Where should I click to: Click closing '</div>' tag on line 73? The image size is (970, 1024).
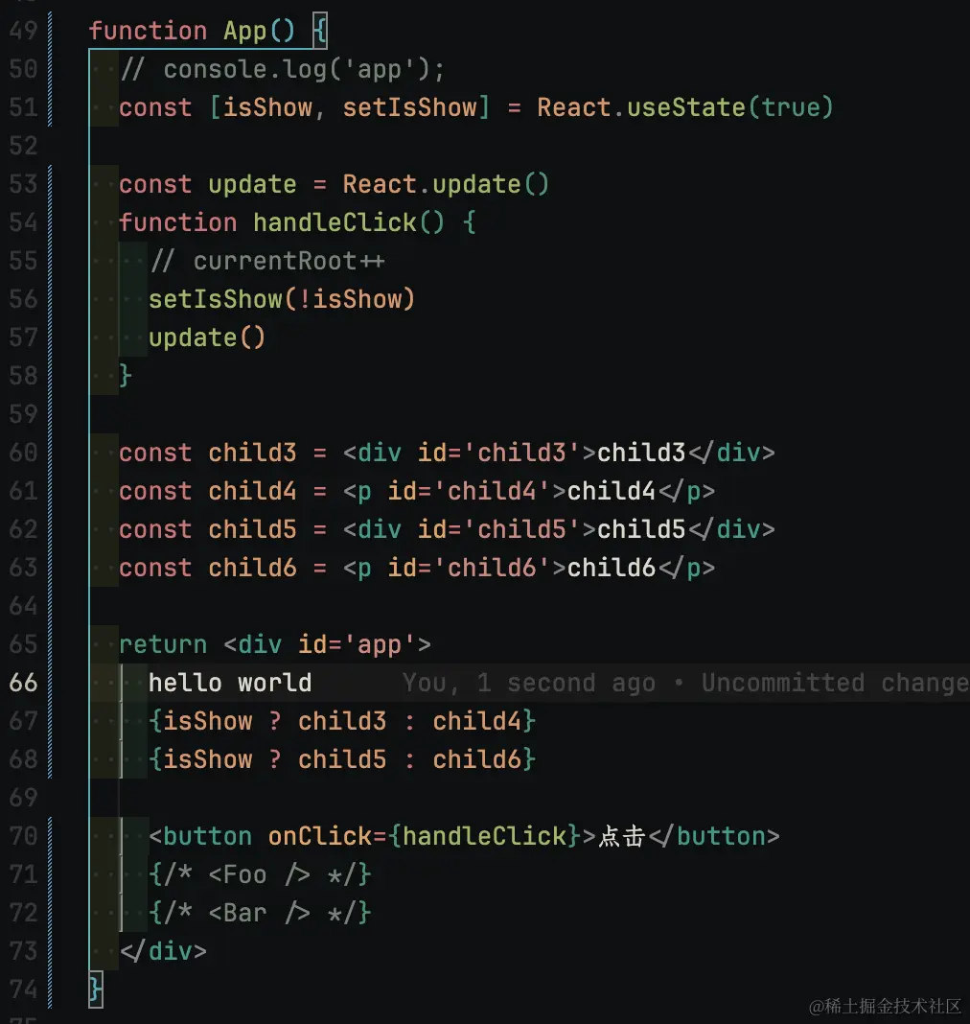click(x=163, y=951)
